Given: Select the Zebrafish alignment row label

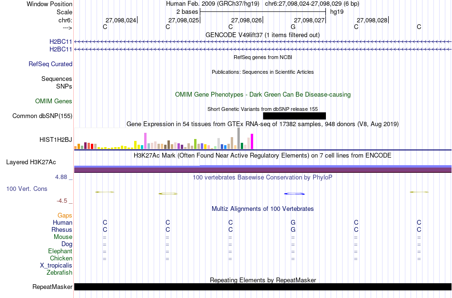Looking at the screenshot, I should [59, 272].
